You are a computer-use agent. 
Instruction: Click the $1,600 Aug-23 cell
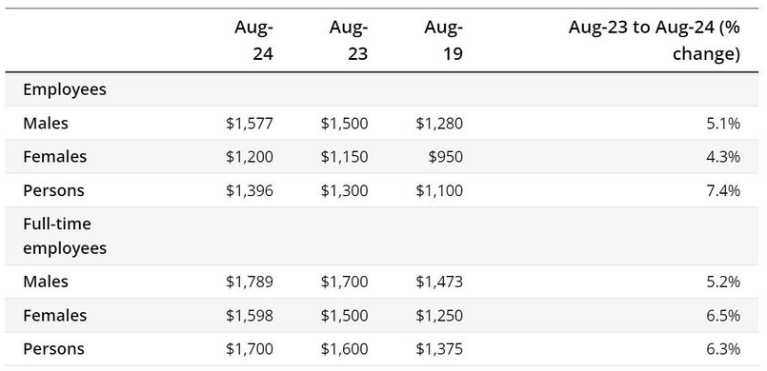tap(344, 349)
